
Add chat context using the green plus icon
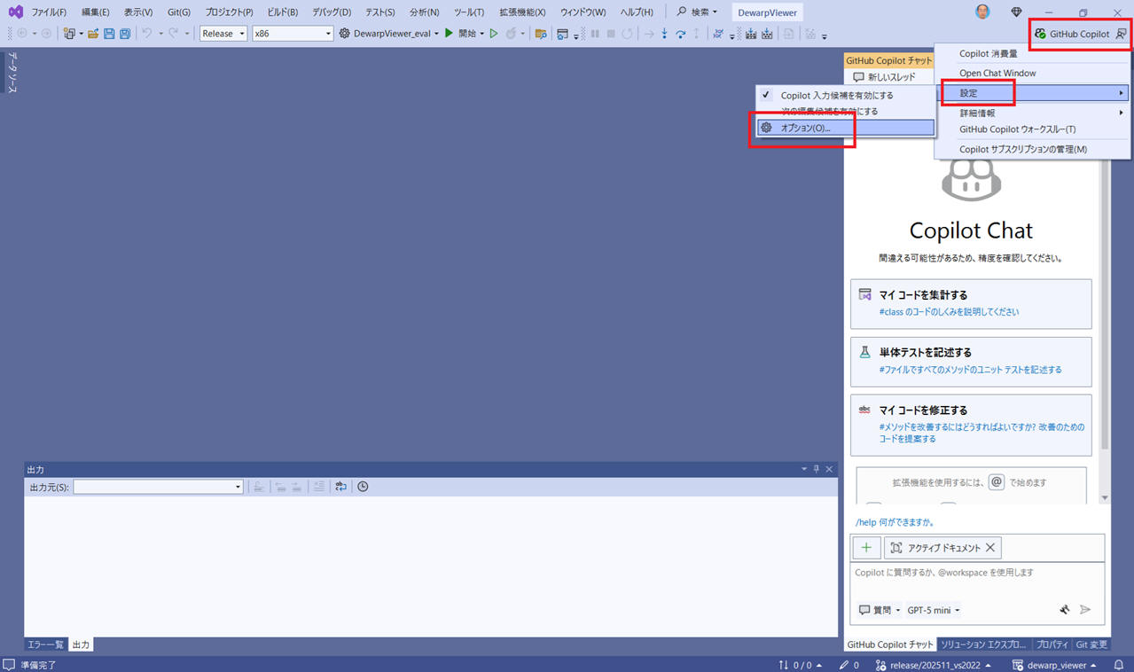click(x=866, y=547)
